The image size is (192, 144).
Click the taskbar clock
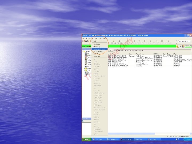tap(189, 139)
